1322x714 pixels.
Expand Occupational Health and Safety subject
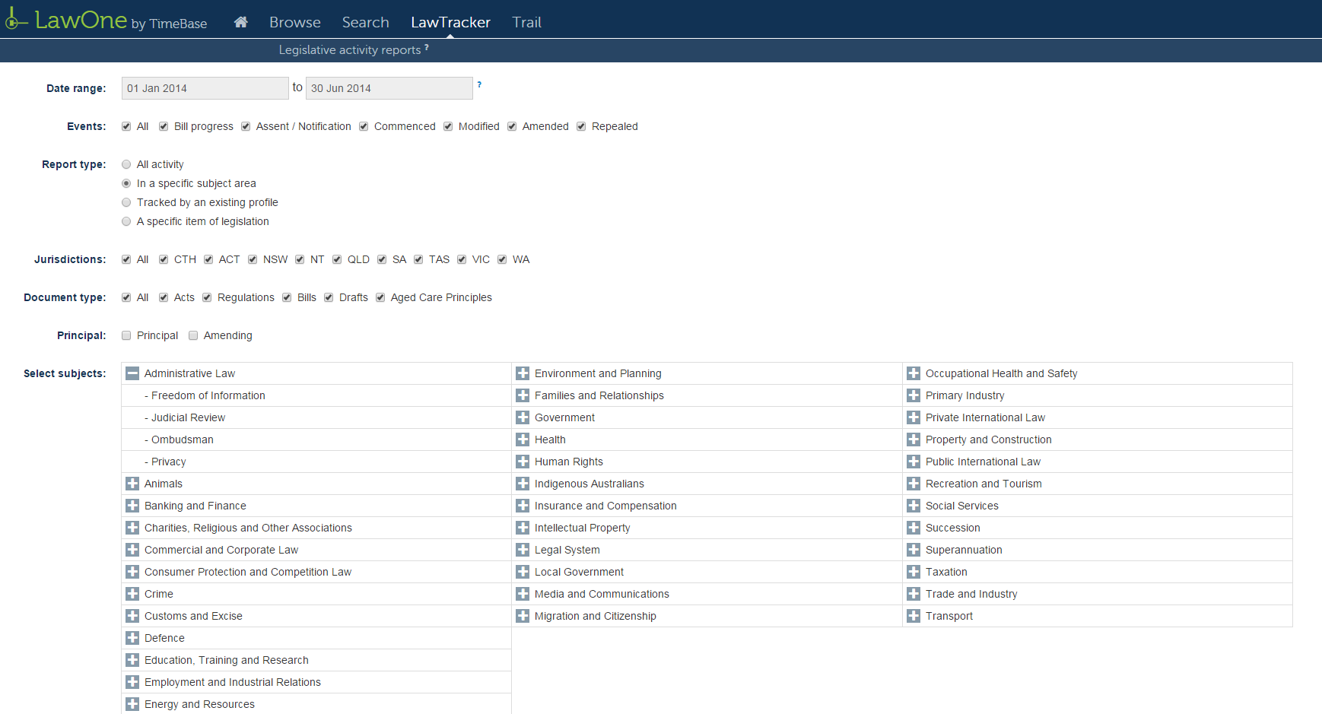pos(914,373)
